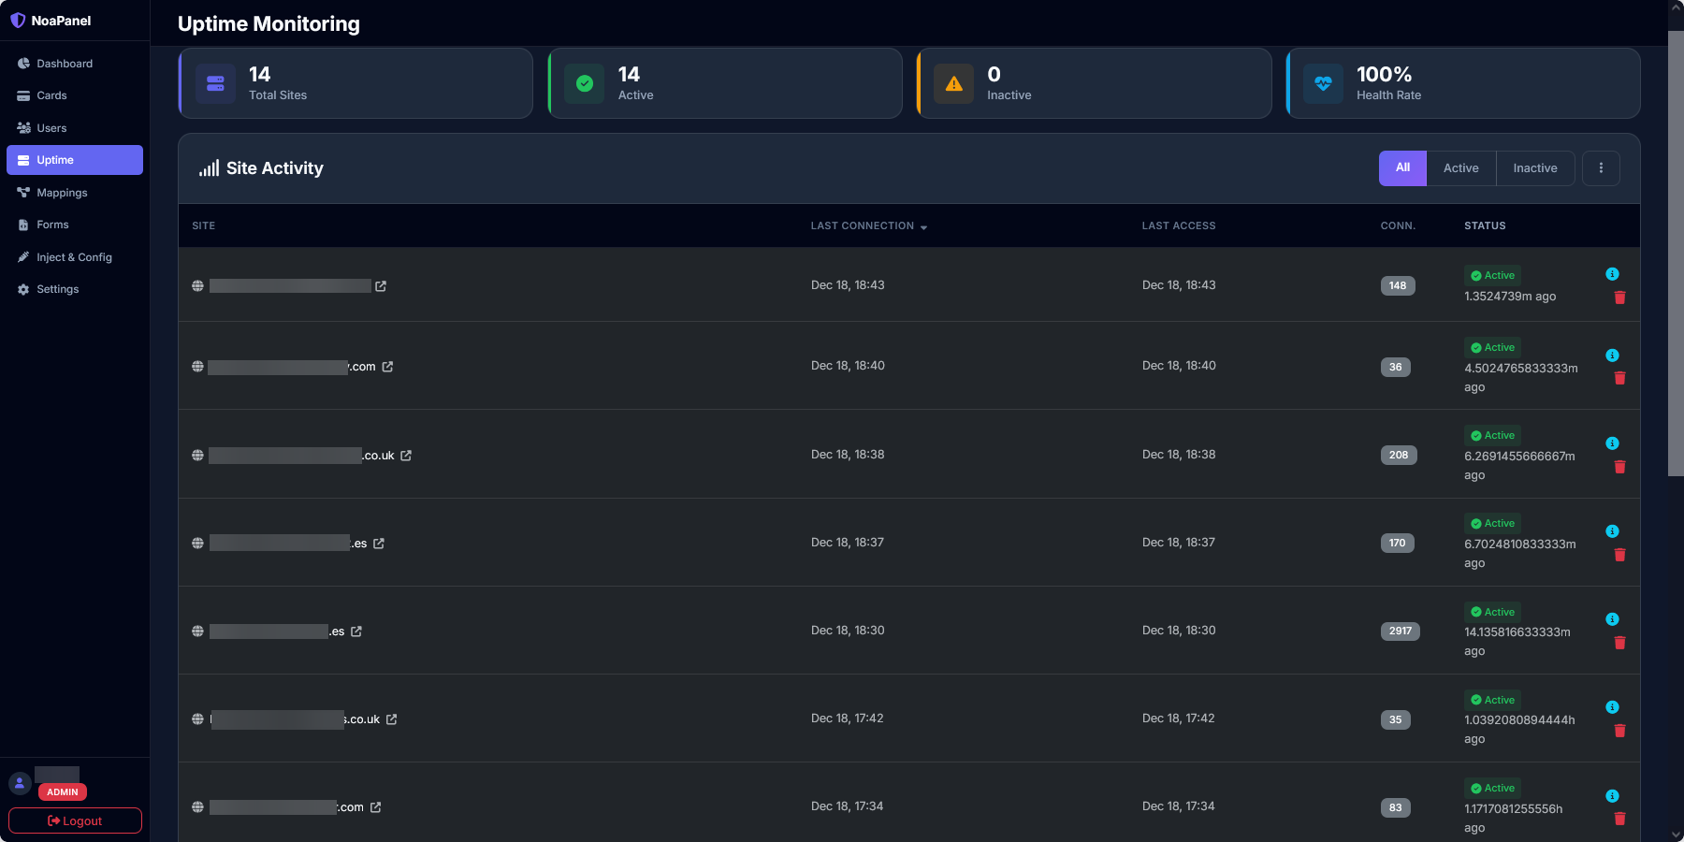Go to Mappings in the sidebar
1684x842 pixels.
62,193
